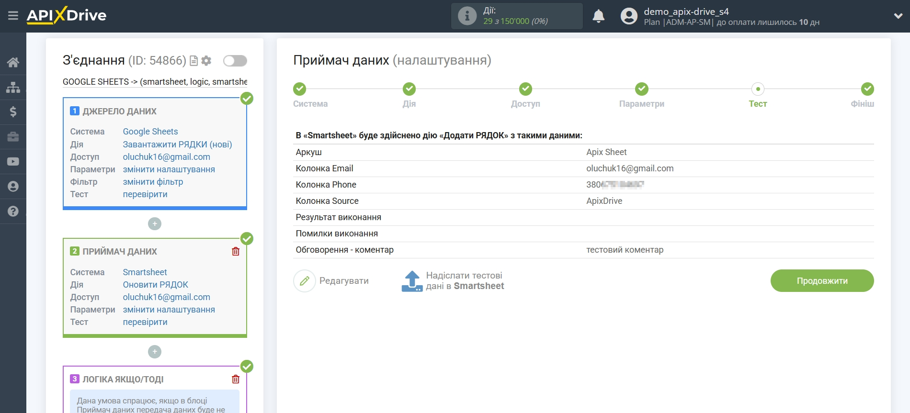The width and height of the screenshot is (910, 413).
Task: Click змінити фільтр link
Action: (x=153, y=181)
